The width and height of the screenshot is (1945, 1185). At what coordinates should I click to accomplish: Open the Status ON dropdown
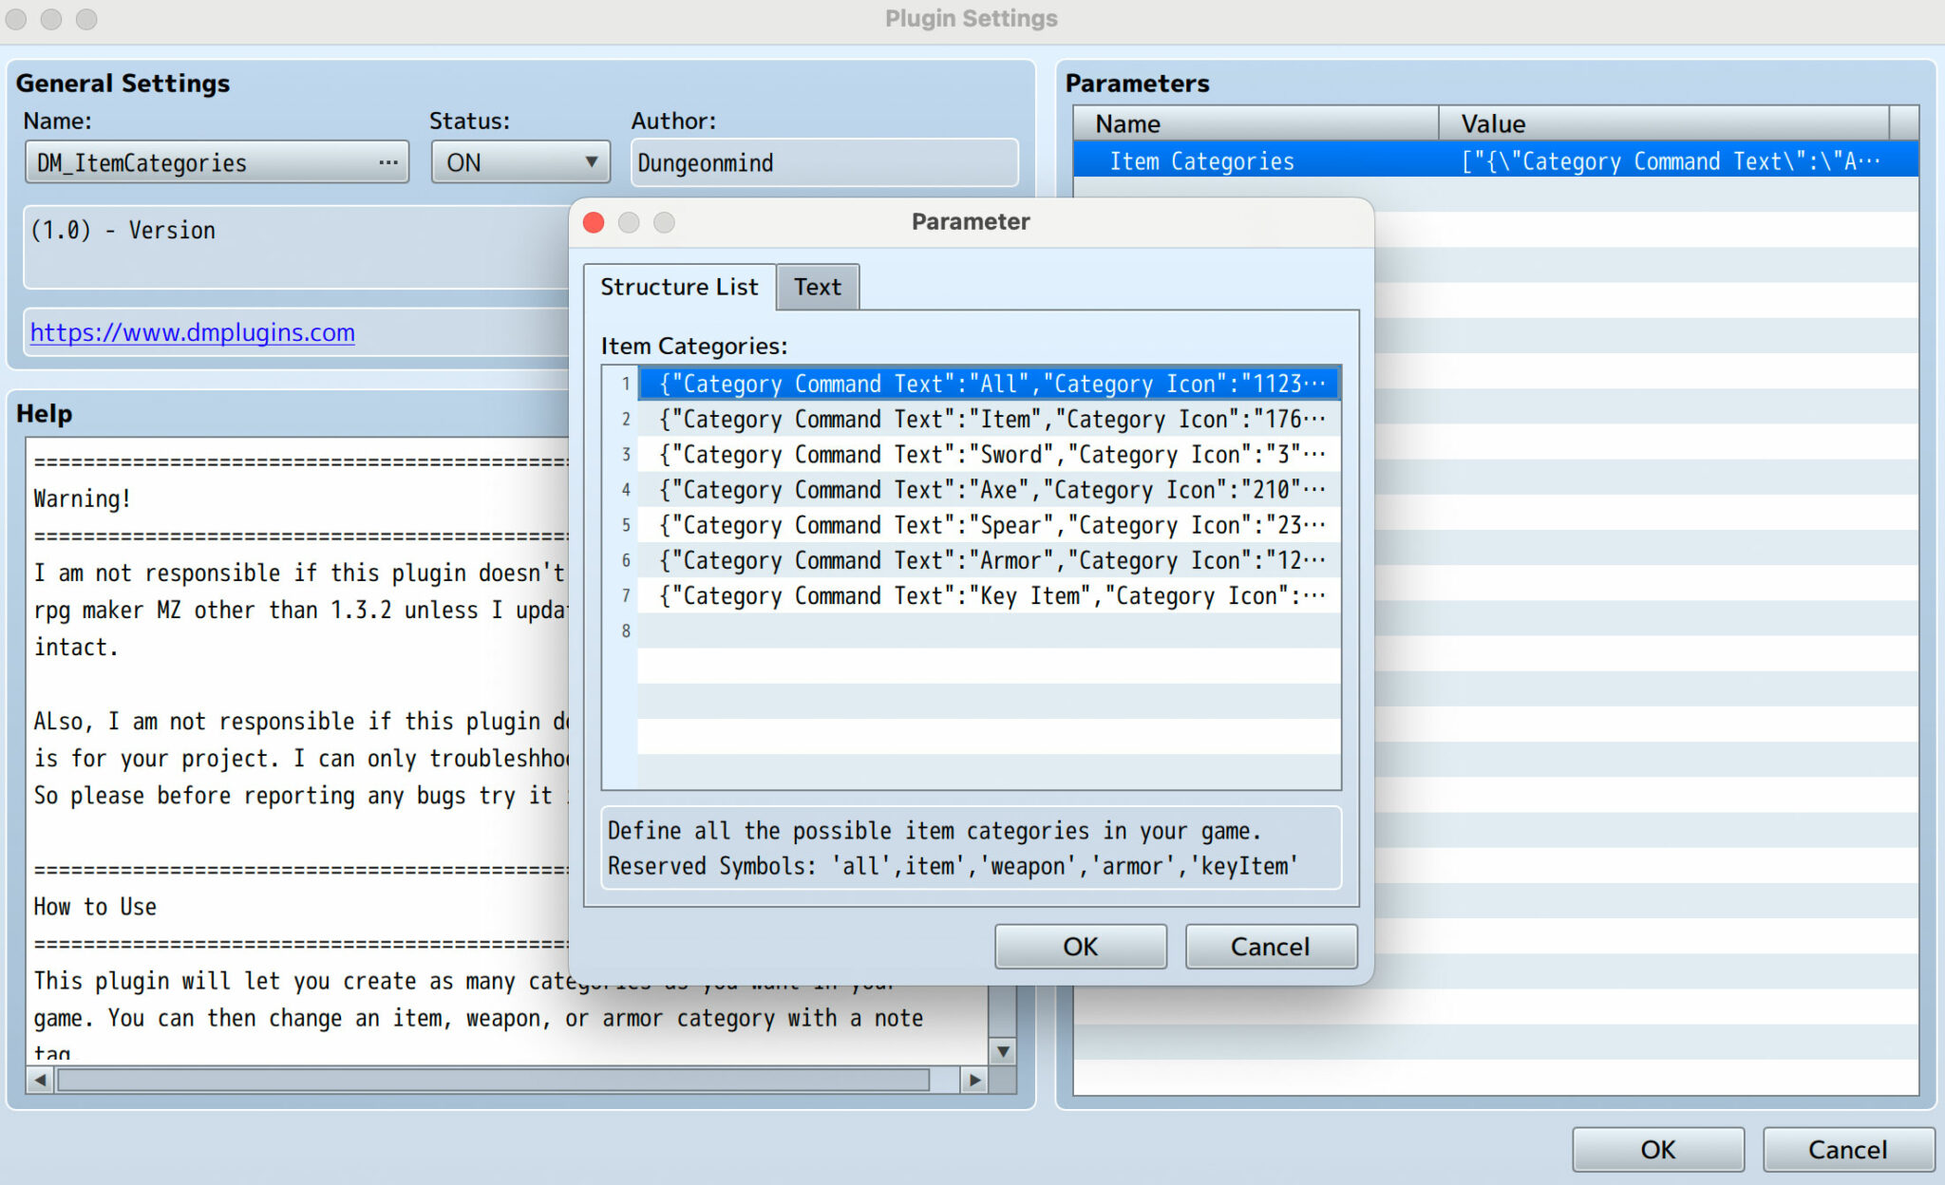click(x=519, y=162)
